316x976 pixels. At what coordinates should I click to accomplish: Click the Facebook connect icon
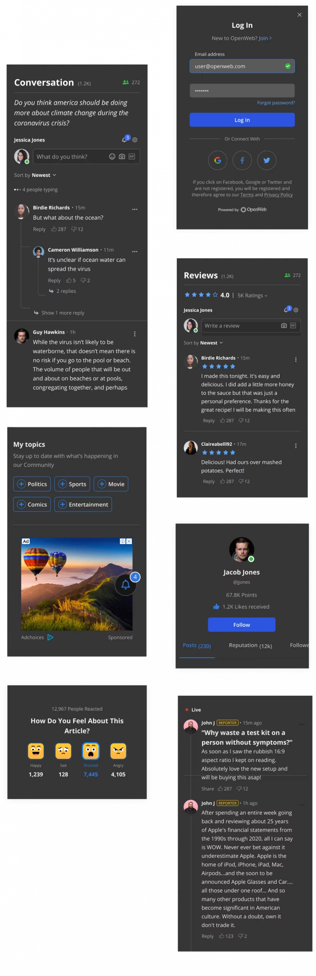(242, 160)
